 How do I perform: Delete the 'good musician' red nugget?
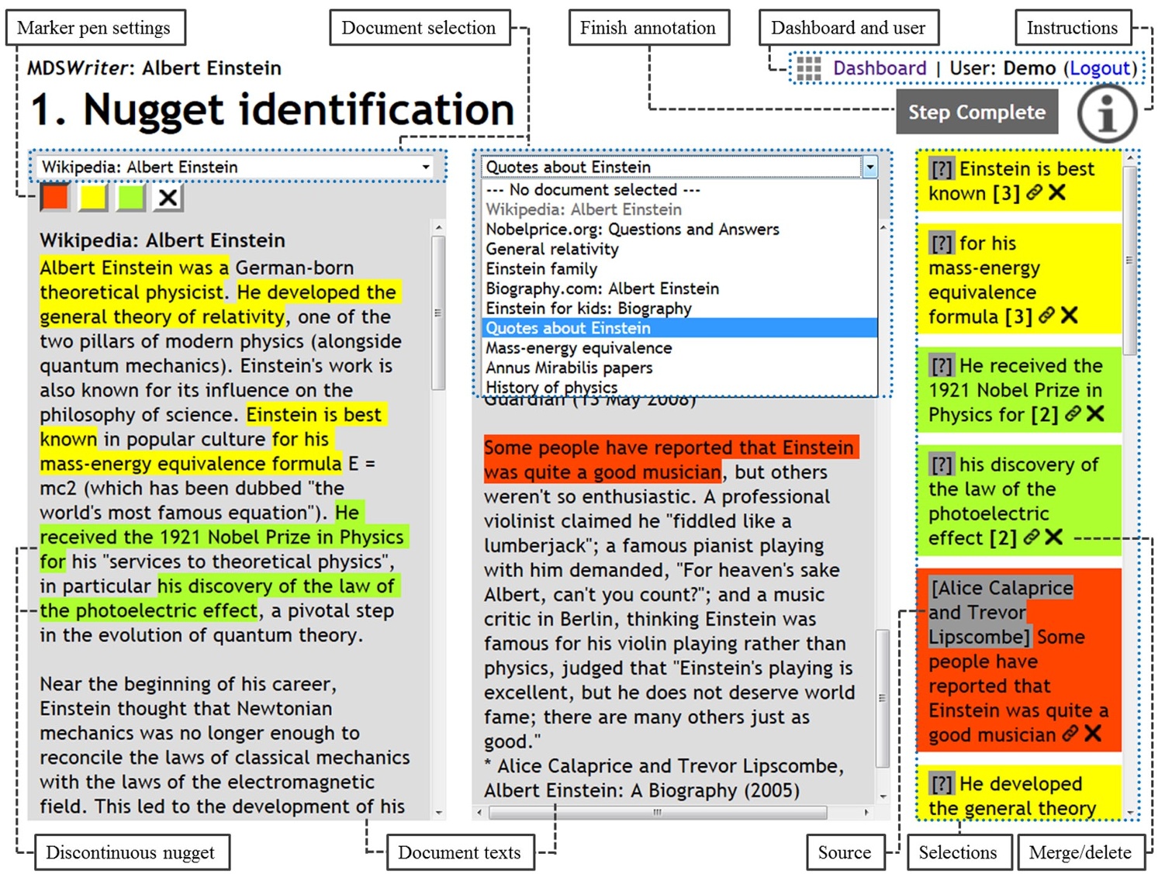[1093, 734]
